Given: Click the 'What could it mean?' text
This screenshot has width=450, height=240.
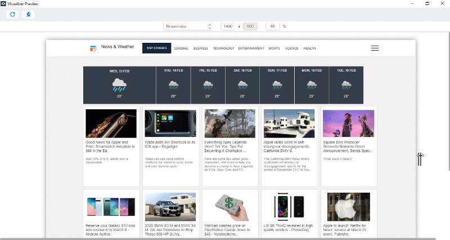Looking at the screenshot, I should [x=337, y=159].
